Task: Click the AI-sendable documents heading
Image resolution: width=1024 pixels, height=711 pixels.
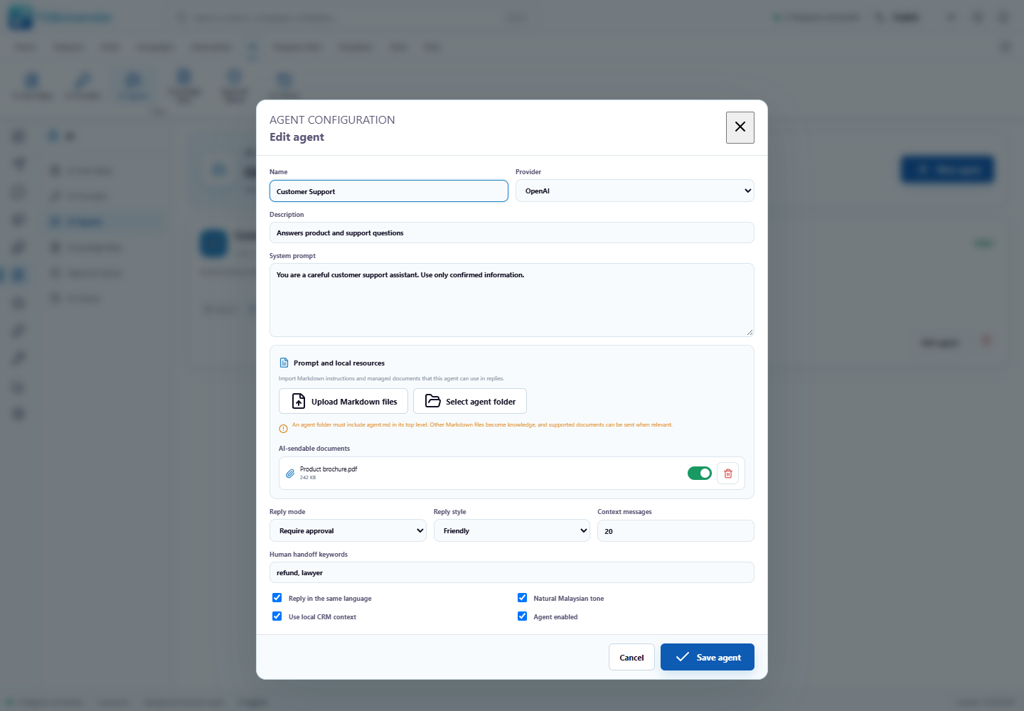Action: coord(314,449)
